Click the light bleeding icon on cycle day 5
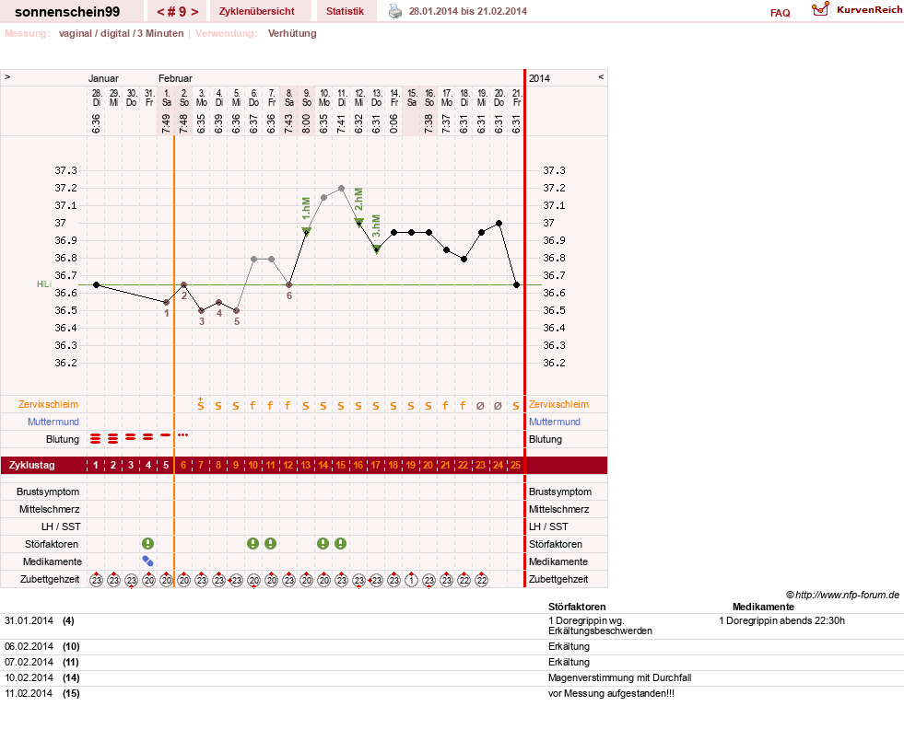 tap(166, 435)
